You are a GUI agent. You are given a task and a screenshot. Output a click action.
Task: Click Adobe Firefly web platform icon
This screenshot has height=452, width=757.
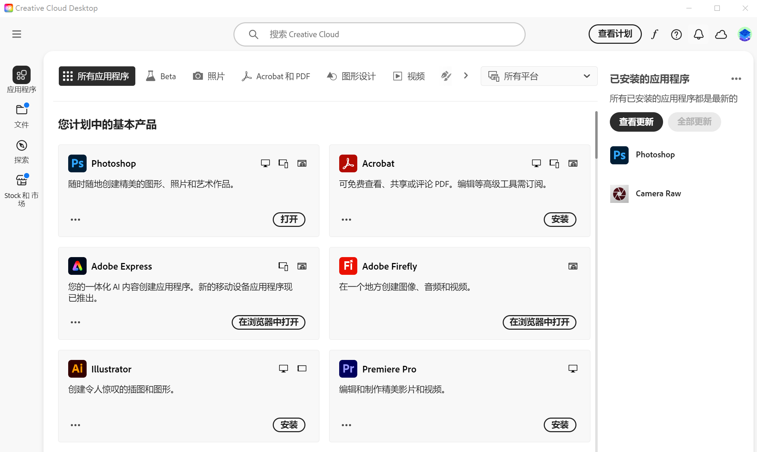(573, 266)
